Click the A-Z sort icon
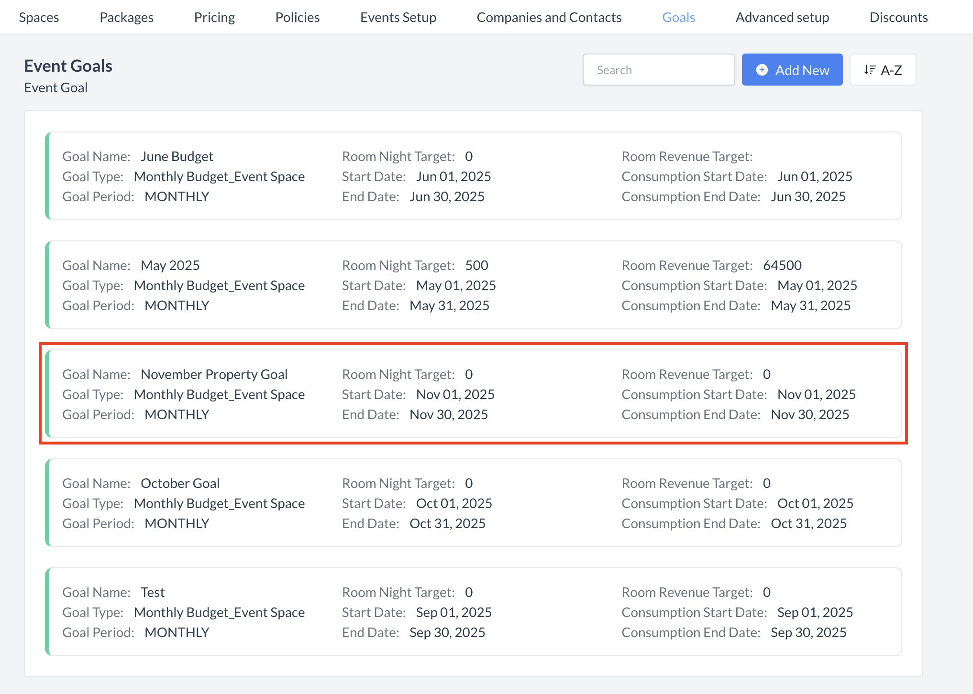 [x=869, y=70]
